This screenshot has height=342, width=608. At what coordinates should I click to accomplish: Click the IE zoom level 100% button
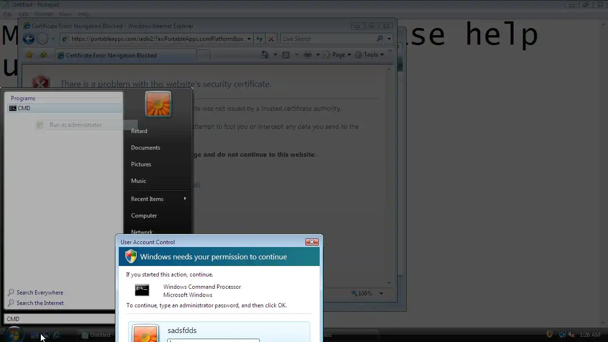tap(362, 294)
